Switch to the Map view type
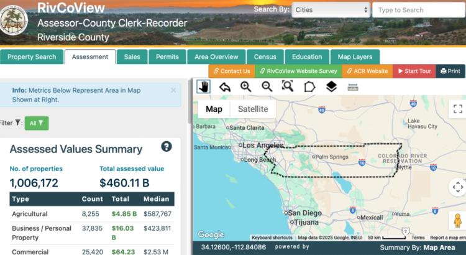 pos(214,109)
